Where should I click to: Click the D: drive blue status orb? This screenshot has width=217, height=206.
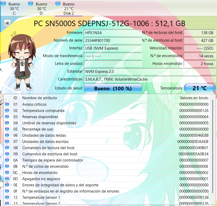pyautogui.click(x=31, y=4)
